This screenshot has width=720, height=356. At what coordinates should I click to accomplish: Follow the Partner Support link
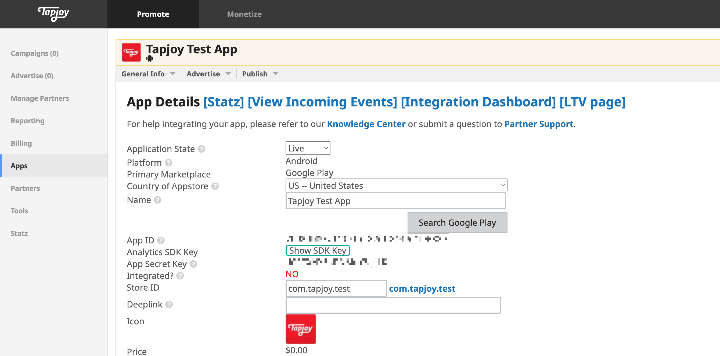tap(539, 124)
